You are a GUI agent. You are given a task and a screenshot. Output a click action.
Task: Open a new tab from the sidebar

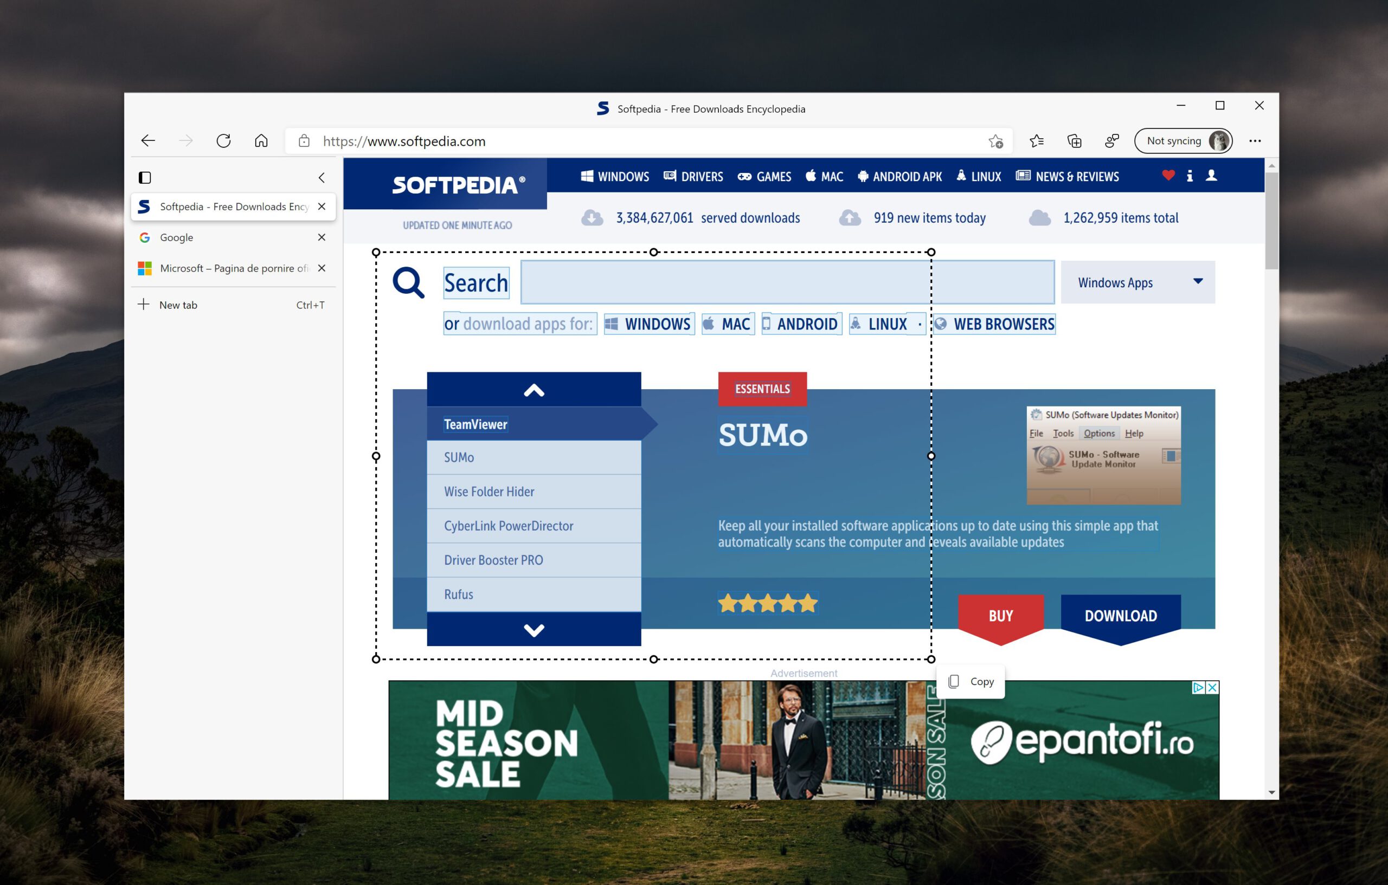[x=233, y=305]
